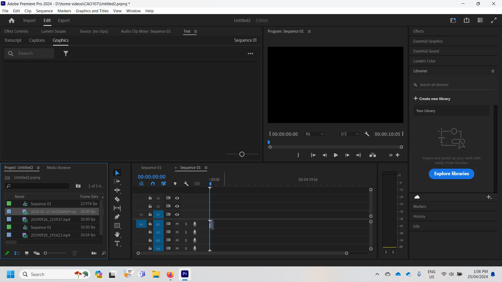This screenshot has height=282, width=502.
Task: Mute audio track A1
Action: pyautogui.click(x=177, y=224)
